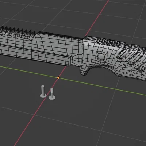Click the orange origin point dot

click(58, 78)
